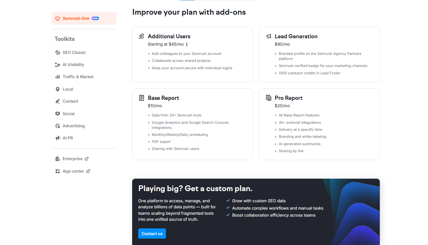The width and height of the screenshot is (428, 245).
Task: Open the AI Visibility toolkit
Action: (73, 65)
